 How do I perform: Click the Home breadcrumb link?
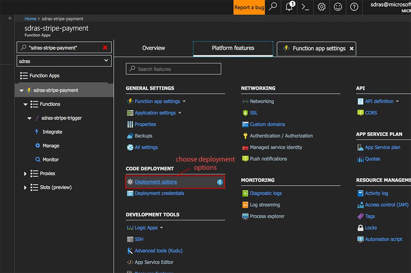tap(30, 19)
